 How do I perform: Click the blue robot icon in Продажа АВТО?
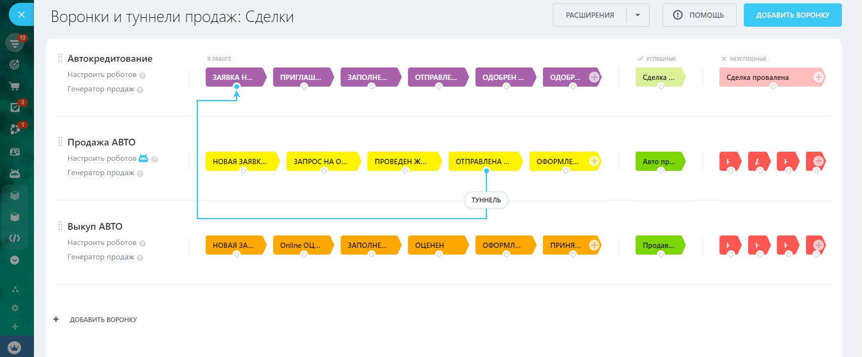pyautogui.click(x=143, y=158)
